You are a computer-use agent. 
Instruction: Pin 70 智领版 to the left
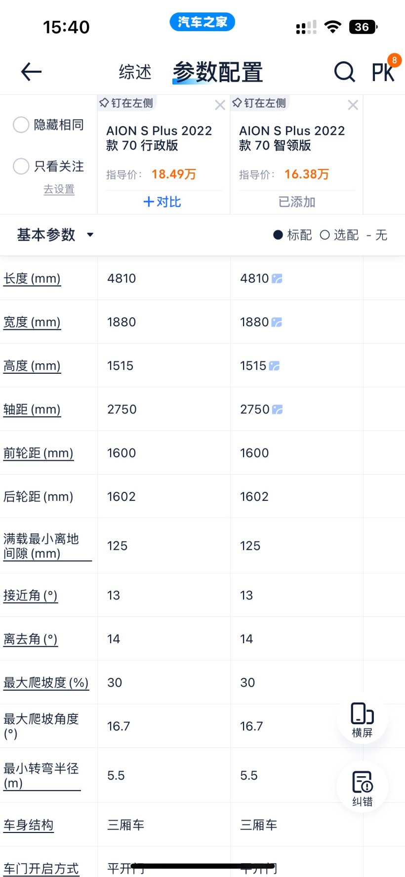(x=259, y=103)
